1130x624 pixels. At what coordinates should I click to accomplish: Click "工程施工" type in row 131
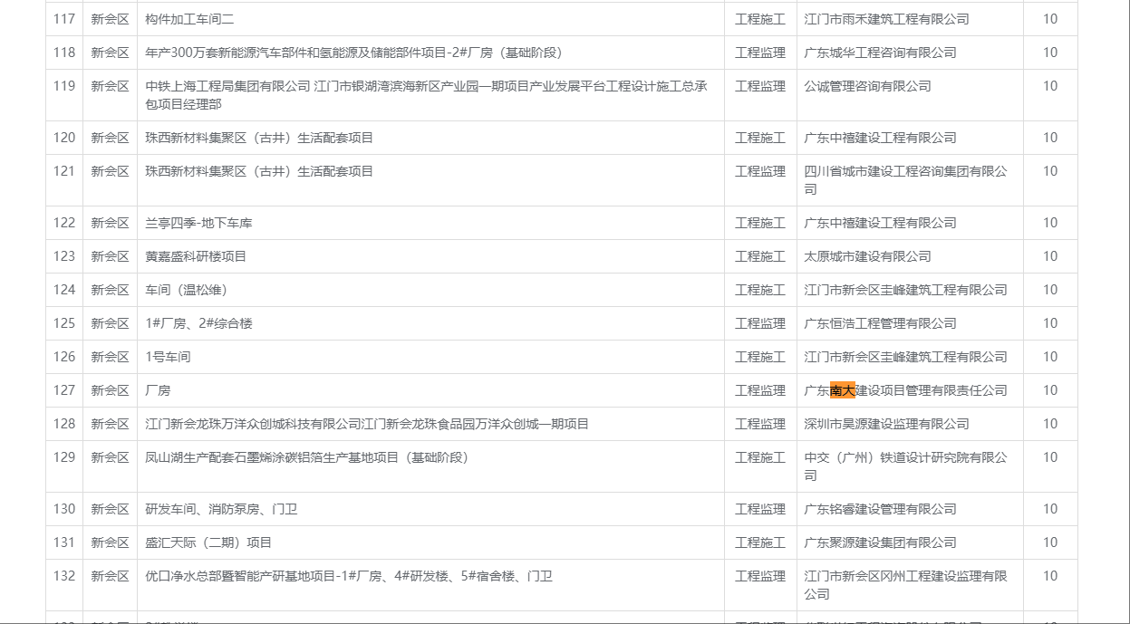[x=760, y=542]
